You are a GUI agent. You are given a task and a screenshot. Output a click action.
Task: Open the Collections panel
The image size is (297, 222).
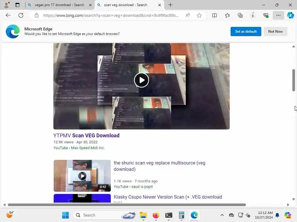point(240,15)
